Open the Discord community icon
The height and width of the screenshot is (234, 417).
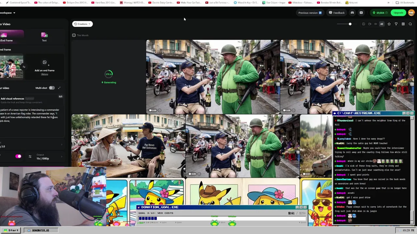click(352, 13)
